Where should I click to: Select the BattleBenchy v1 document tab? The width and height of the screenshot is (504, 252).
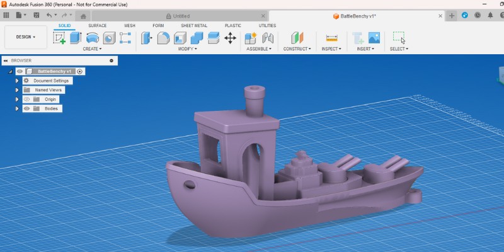(x=355, y=16)
